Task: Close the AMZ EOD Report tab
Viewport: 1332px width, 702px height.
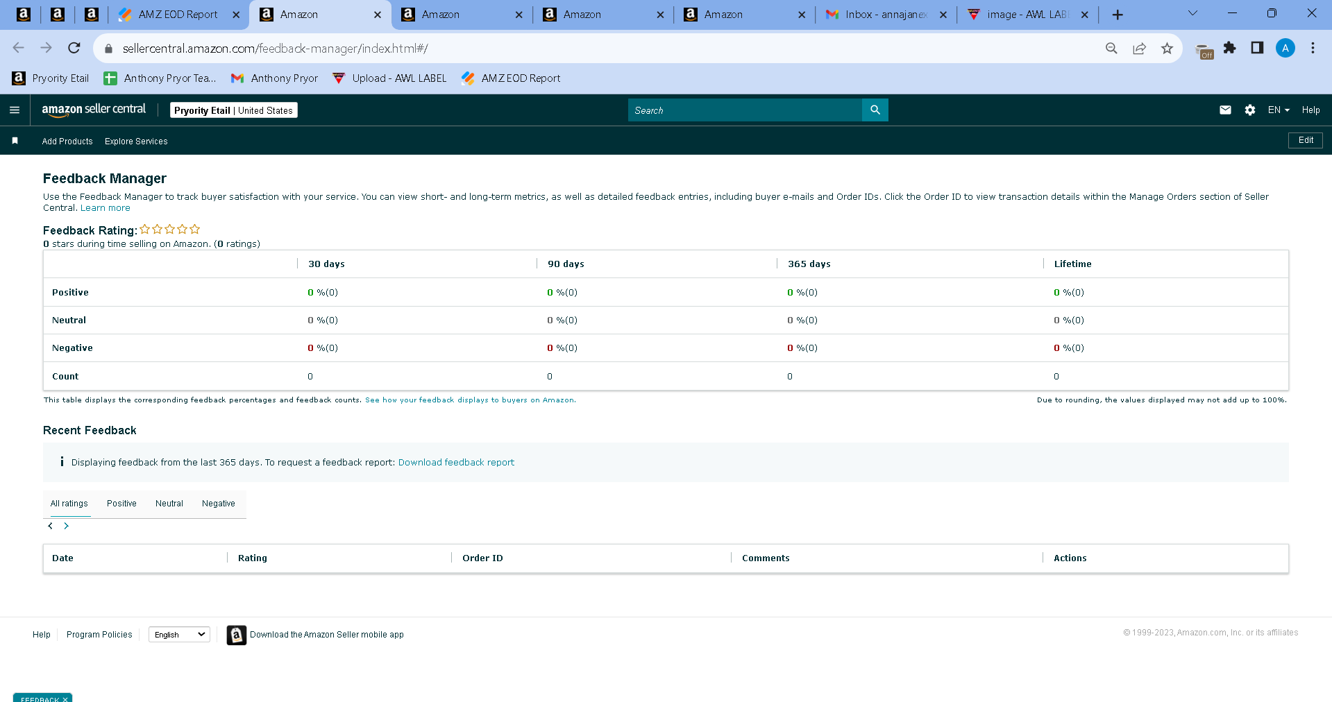Action: (236, 15)
